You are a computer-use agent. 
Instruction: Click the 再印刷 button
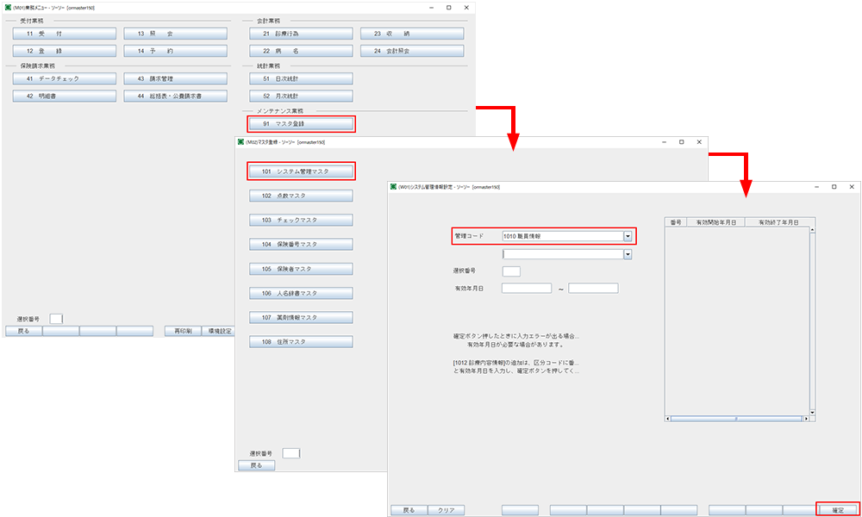click(183, 331)
